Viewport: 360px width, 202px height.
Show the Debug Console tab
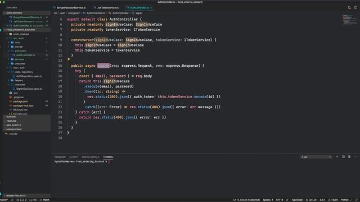point(91,157)
